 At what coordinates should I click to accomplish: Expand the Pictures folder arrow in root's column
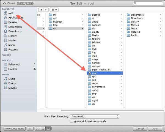[160, 32]
